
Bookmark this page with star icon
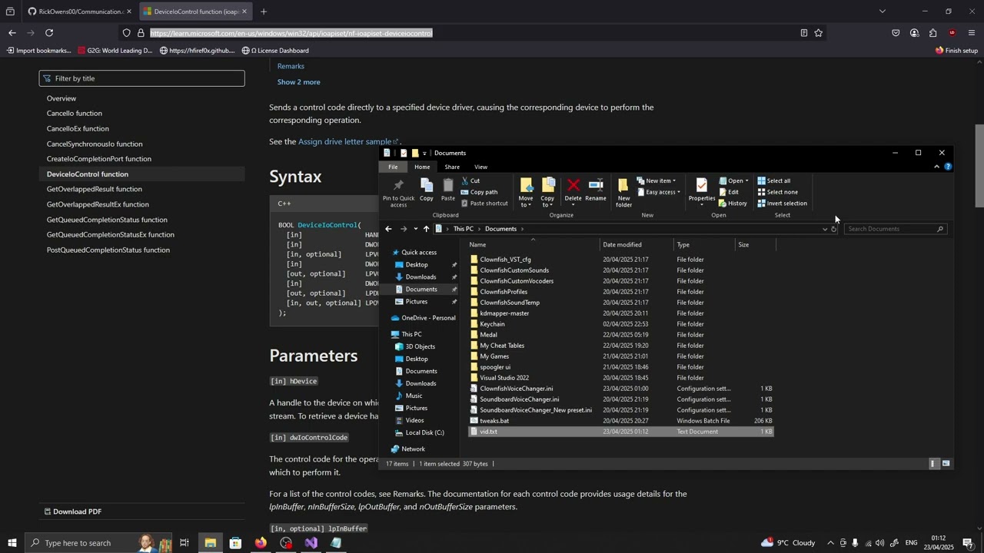click(819, 33)
